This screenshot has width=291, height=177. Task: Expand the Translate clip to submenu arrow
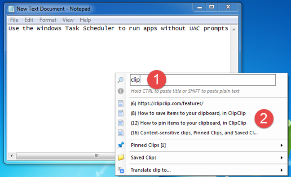pos(282,170)
